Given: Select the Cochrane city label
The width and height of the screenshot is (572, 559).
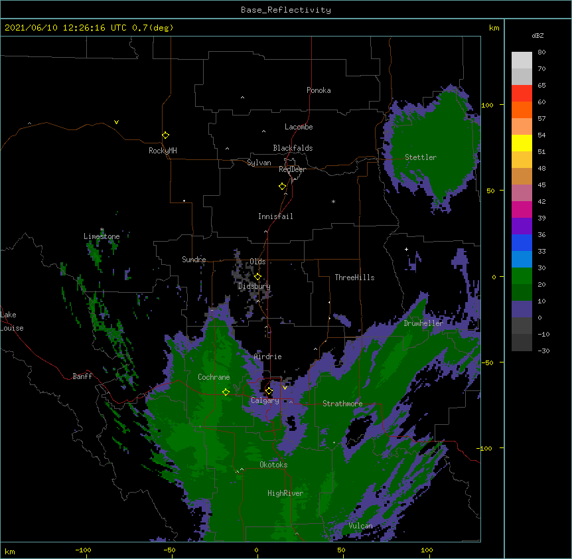Looking at the screenshot, I should point(214,377).
